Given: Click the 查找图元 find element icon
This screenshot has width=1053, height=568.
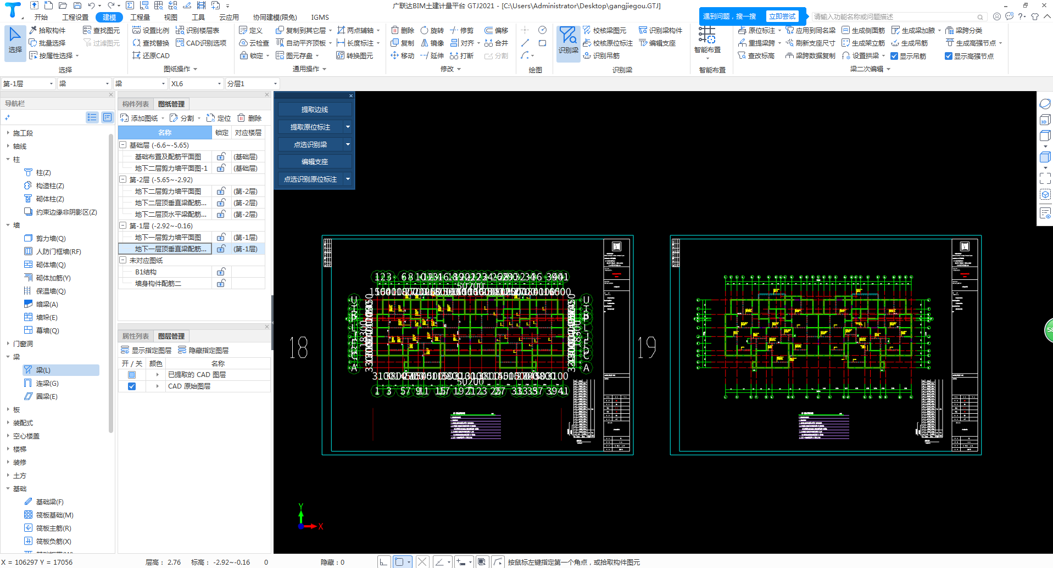Looking at the screenshot, I should 87,30.
